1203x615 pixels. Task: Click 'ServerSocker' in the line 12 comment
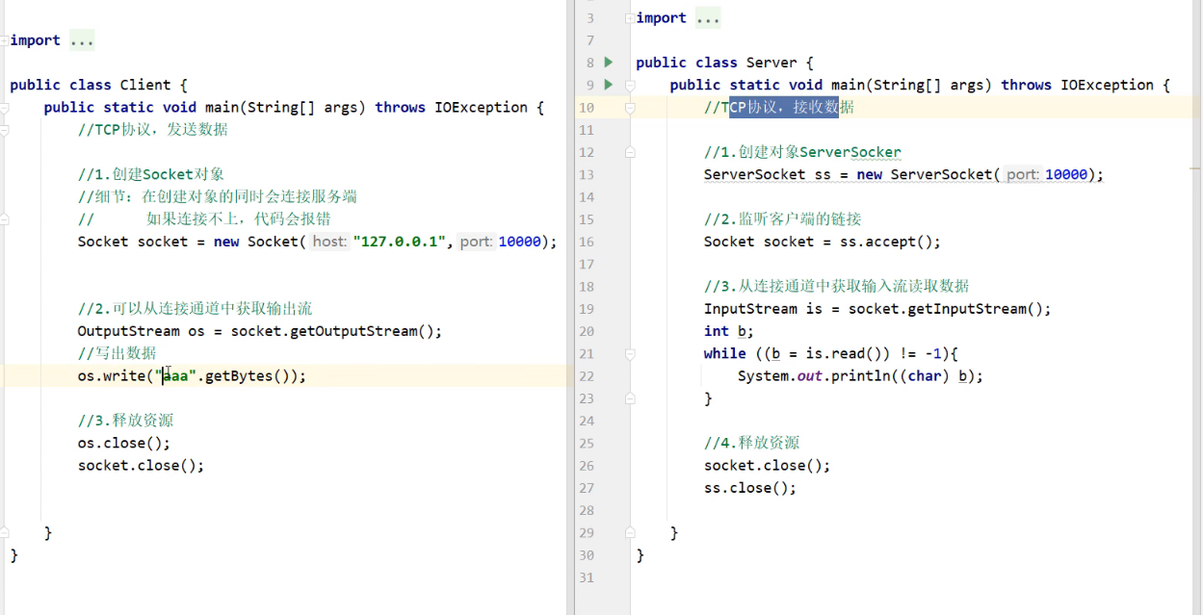tap(850, 152)
